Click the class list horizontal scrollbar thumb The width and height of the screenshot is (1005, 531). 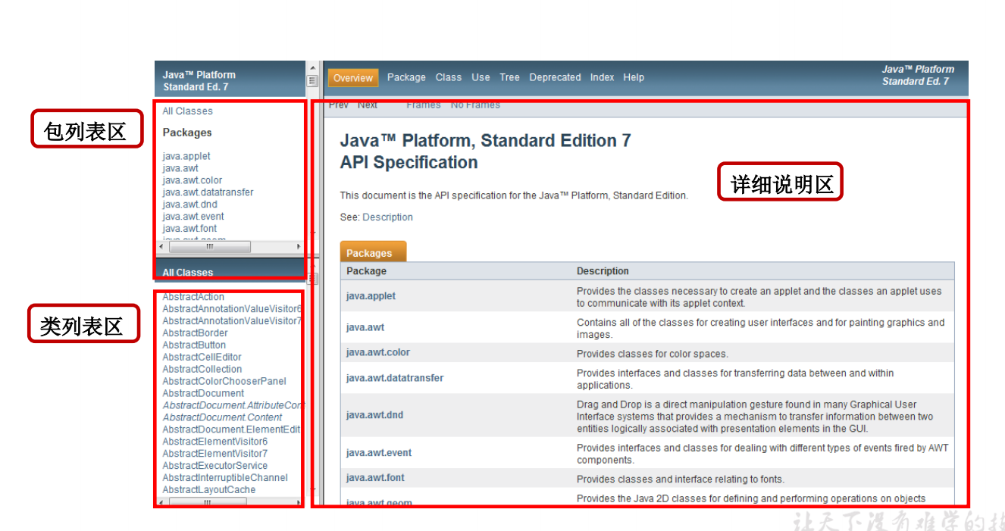[209, 501]
